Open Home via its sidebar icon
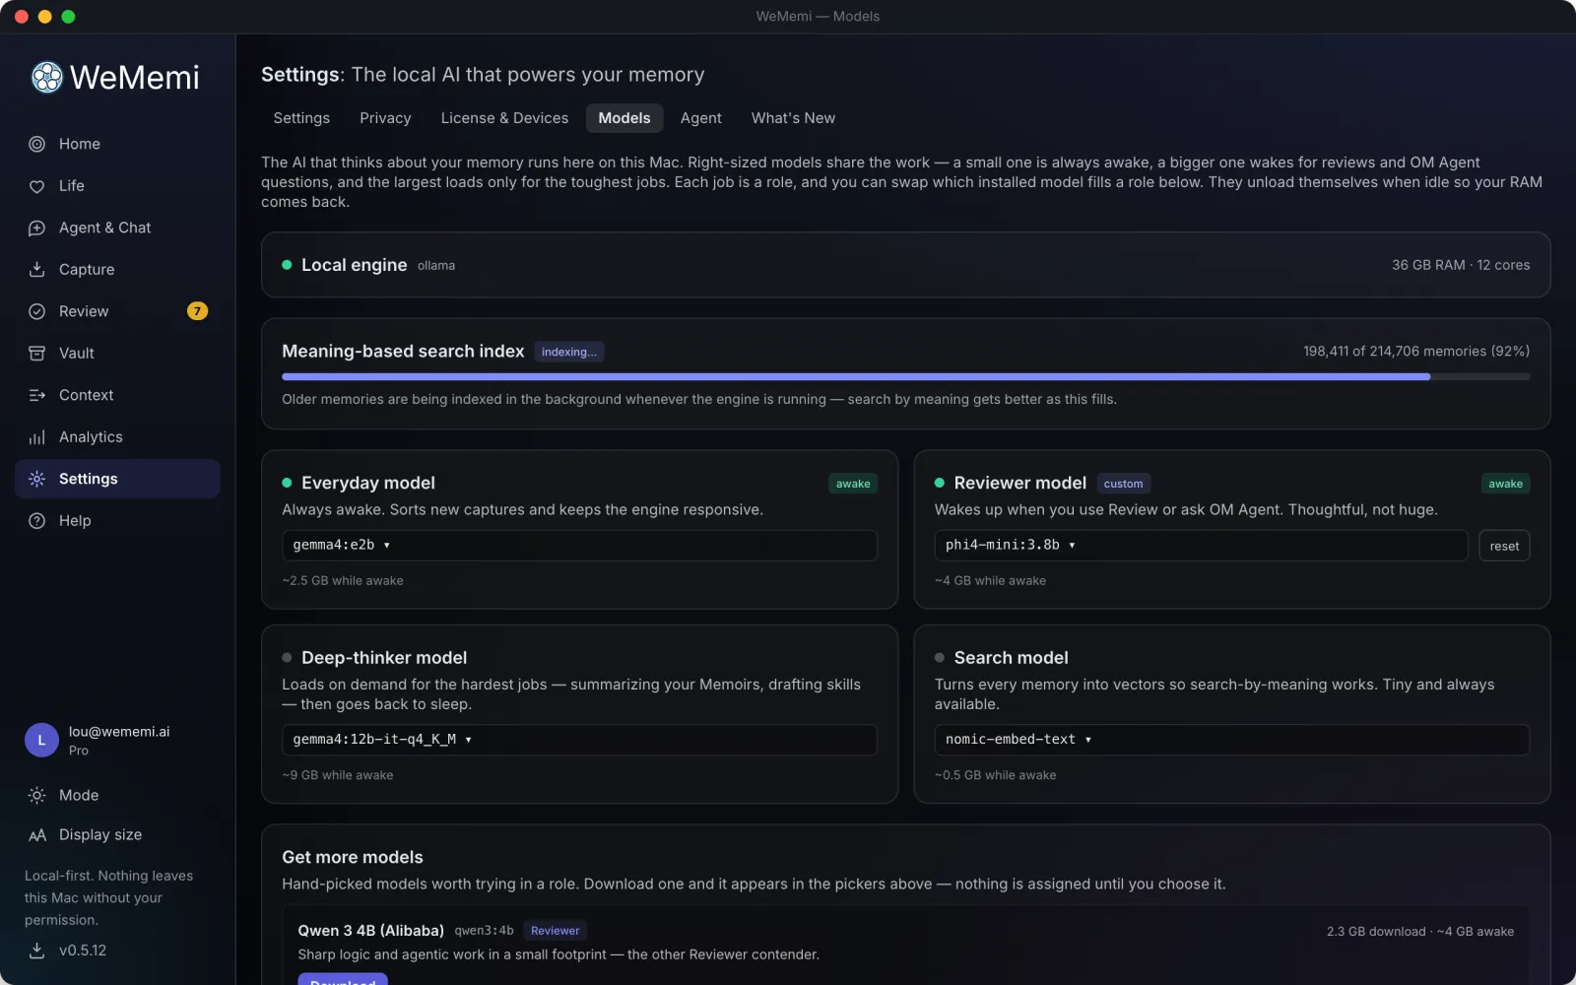1576x985 pixels. 36,144
